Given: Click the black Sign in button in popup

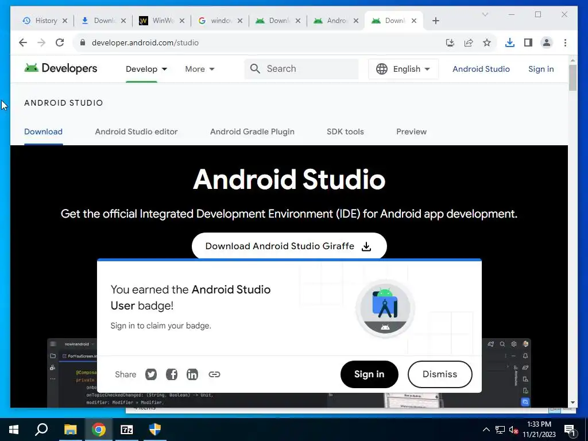Looking at the screenshot, I should coord(369,374).
